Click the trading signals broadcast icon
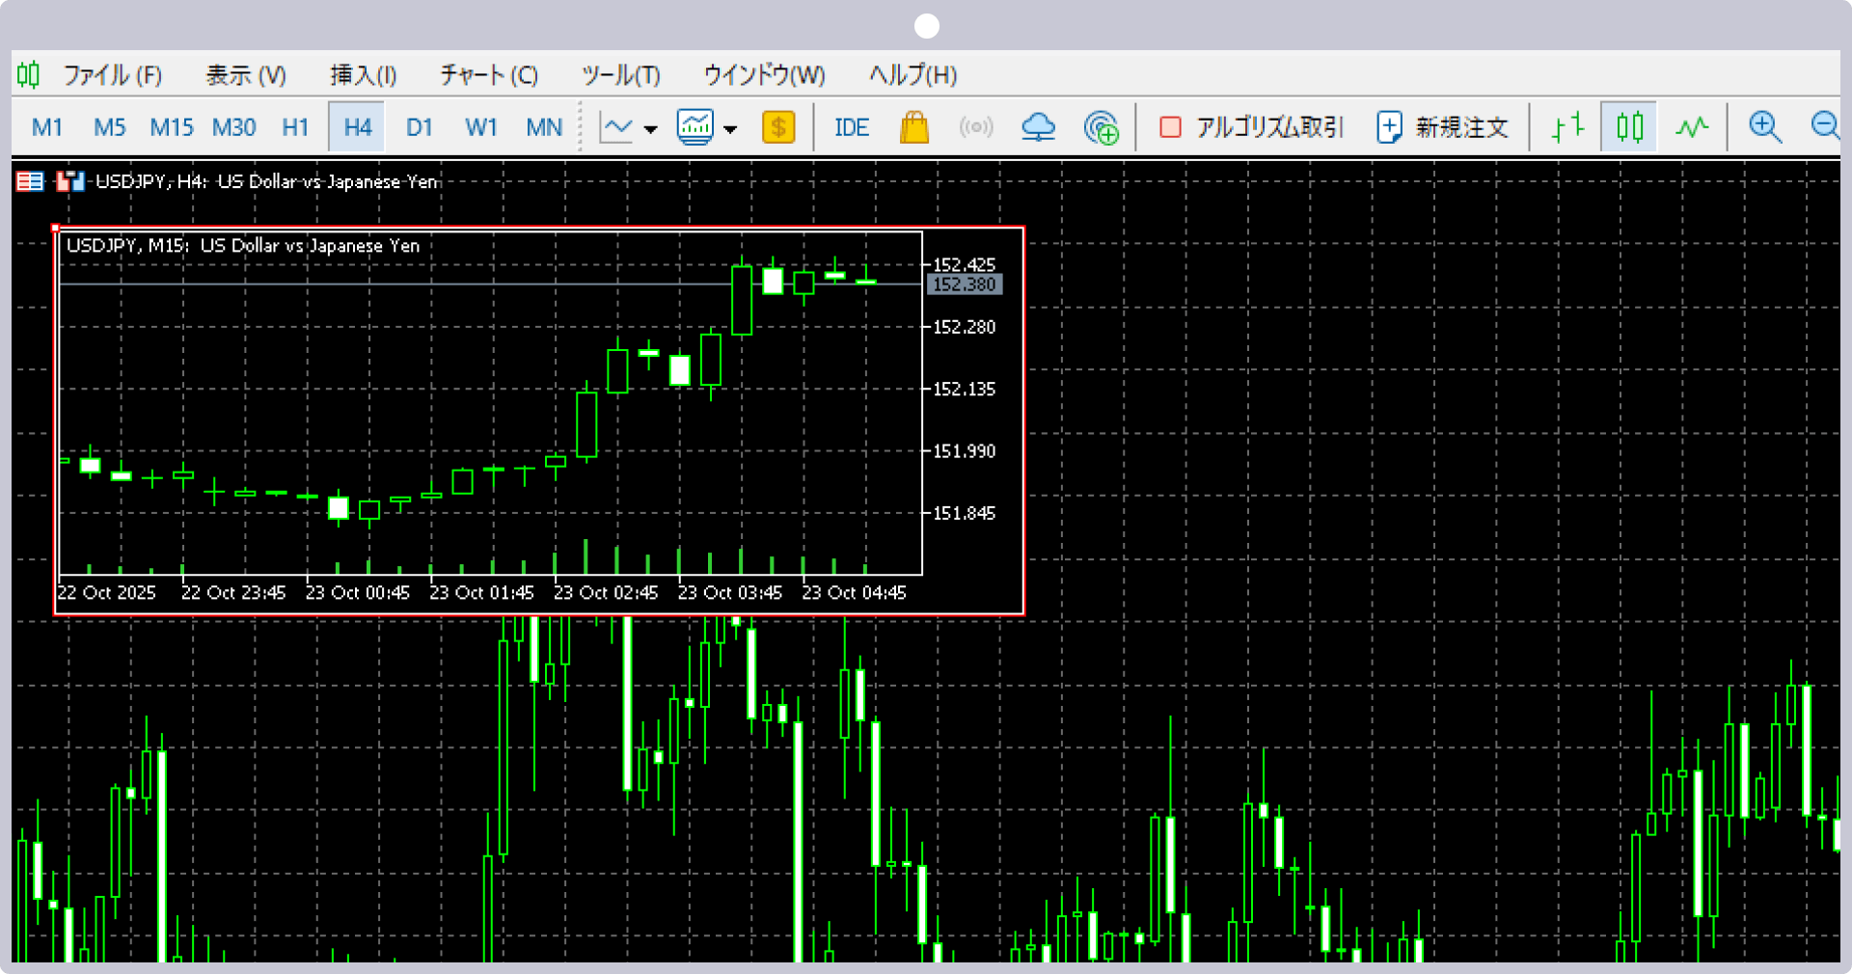This screenshot has height=974, width=1852. (975, 127)
